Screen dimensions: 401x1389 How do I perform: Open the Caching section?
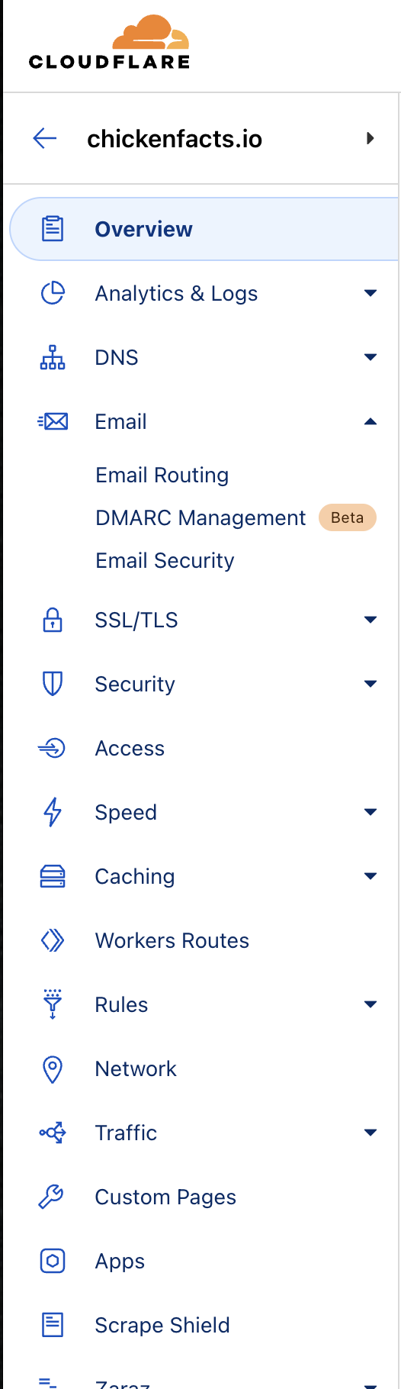(135, 877)
